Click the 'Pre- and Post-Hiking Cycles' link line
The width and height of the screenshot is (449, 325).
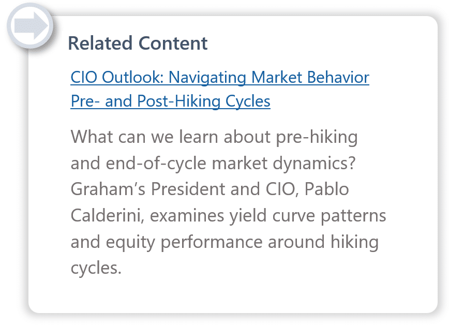170,101
